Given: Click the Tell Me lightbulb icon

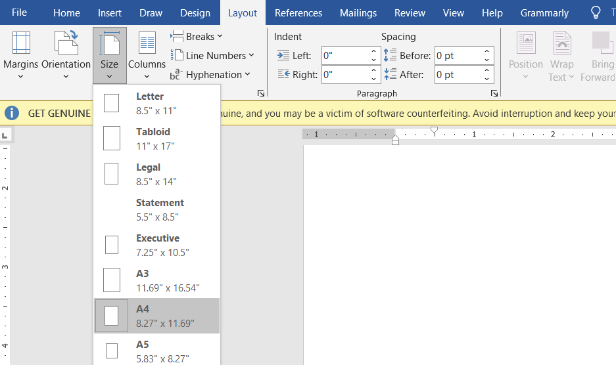Looking at the screenshot, I should click(596, 12).
